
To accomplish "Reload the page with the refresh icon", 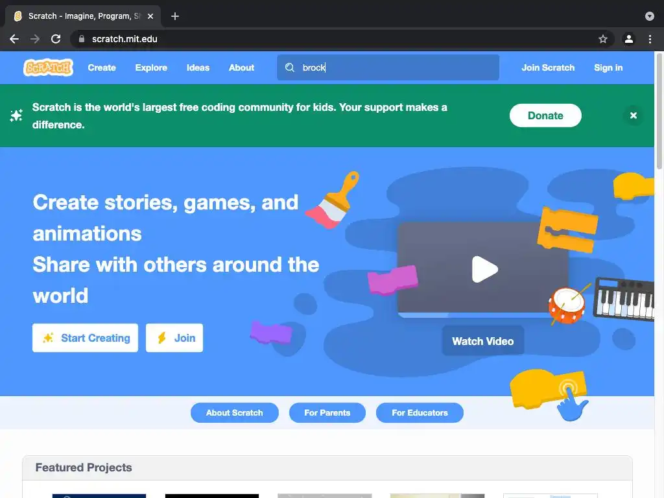I will 56,39.
